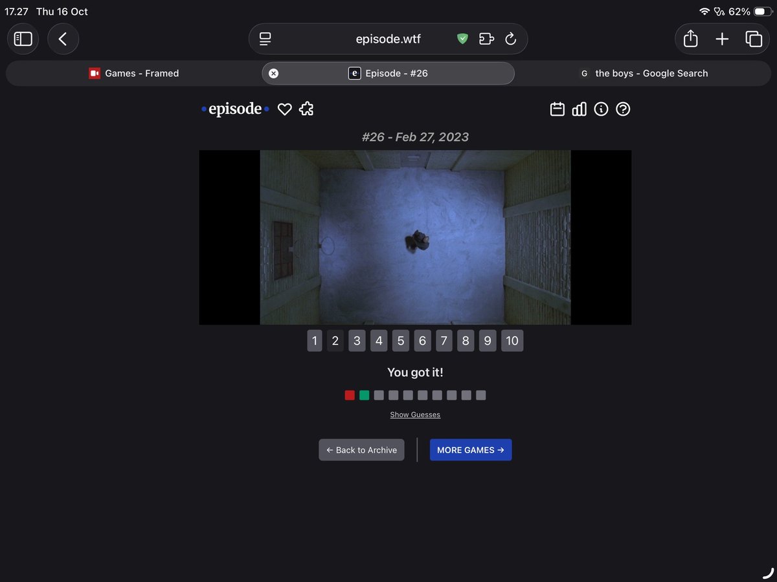Viewport: 777px width, 582px height.
Task: Open the extensions icon in address bar
Action: 486,39
